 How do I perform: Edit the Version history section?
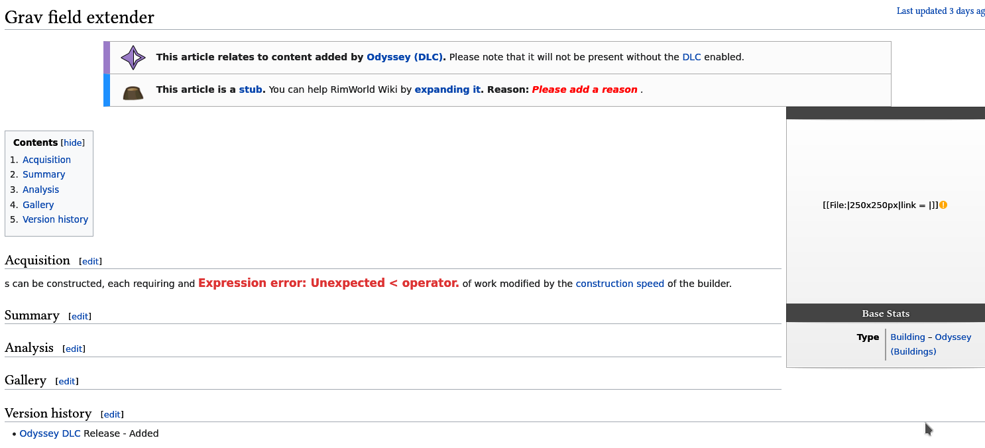tap(112, 415)
